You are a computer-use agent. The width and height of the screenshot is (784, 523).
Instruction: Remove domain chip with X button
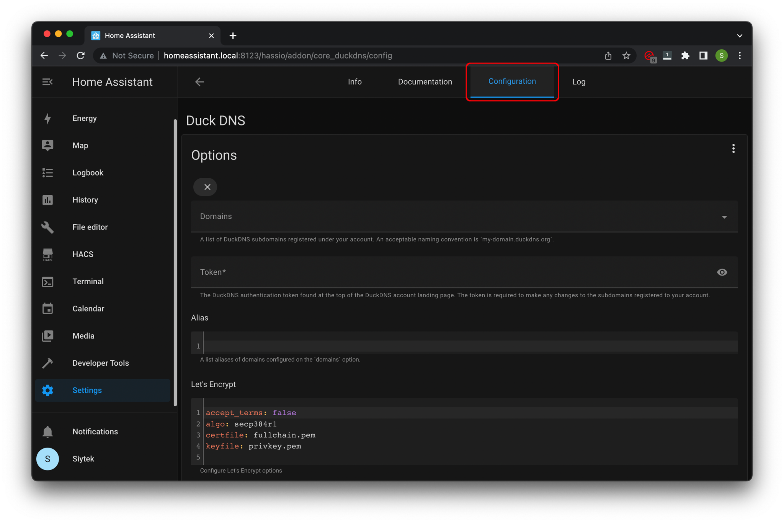[x=207, y=187]
